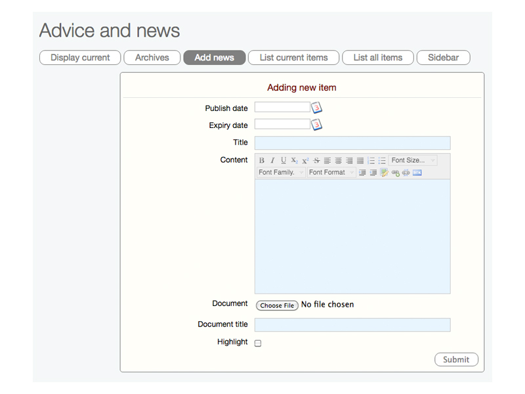Open calendar picker for Publish date

tap(316, 108)
